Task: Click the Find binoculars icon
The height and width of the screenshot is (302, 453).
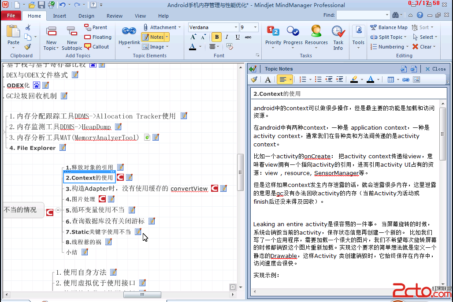Action: coord(395,15)
